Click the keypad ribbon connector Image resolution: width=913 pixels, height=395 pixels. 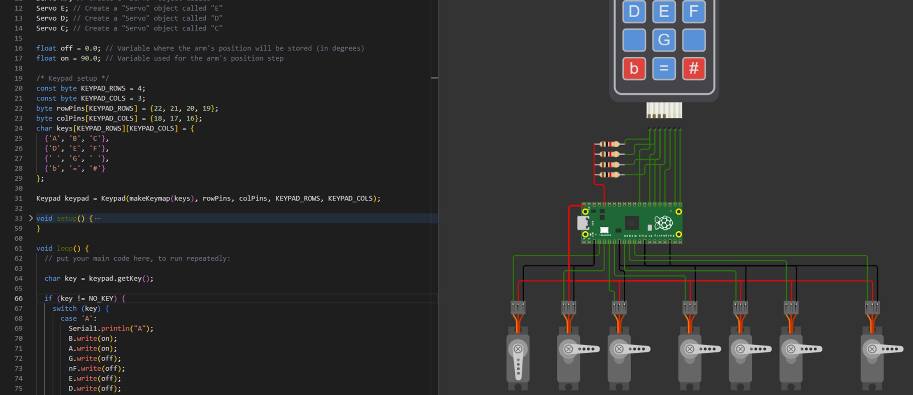664,110
